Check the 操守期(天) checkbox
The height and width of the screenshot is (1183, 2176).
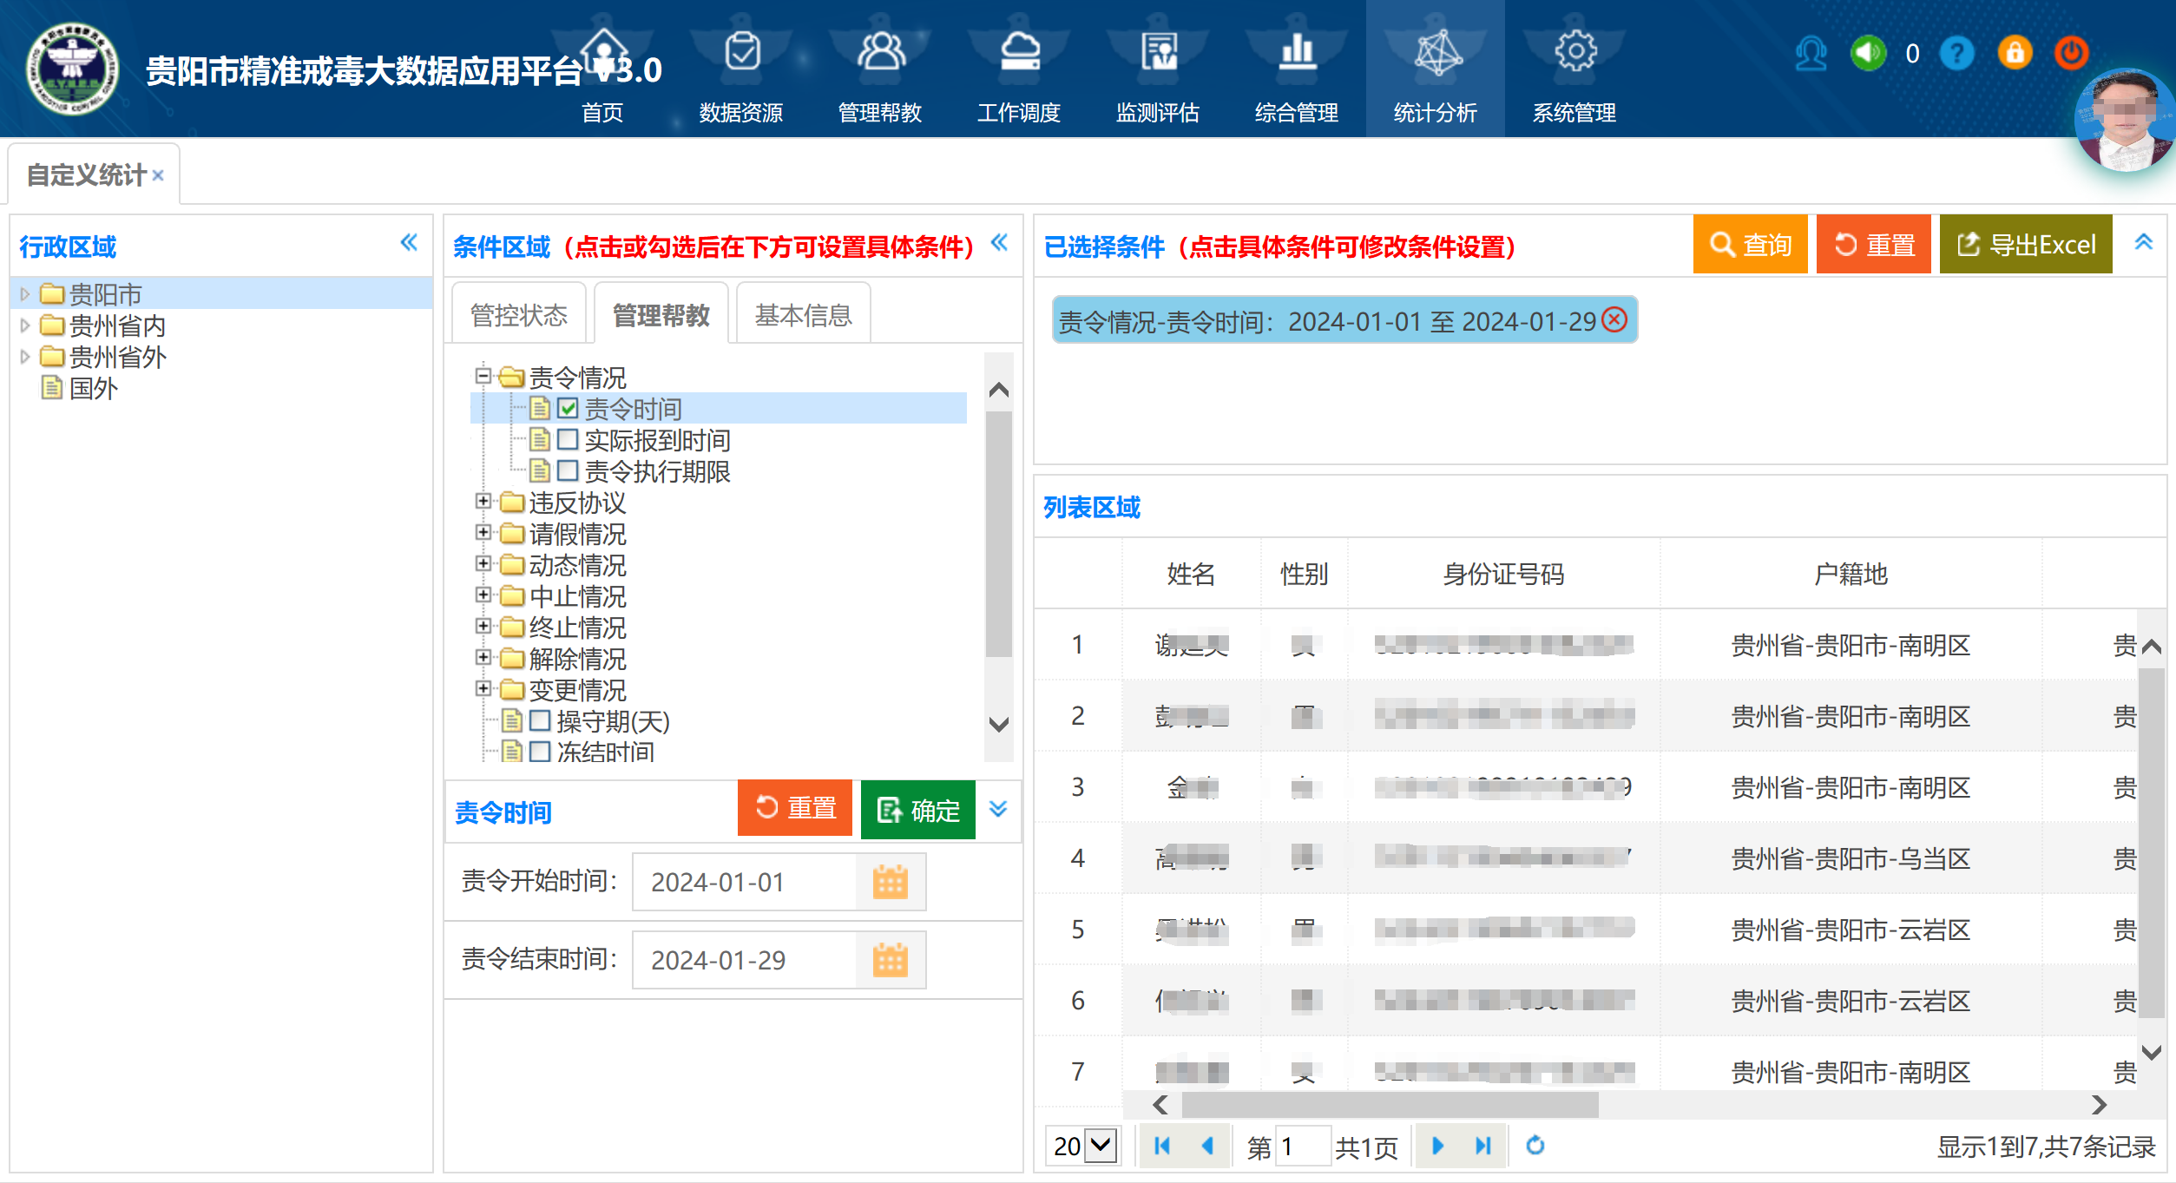(x=540, y=720)
